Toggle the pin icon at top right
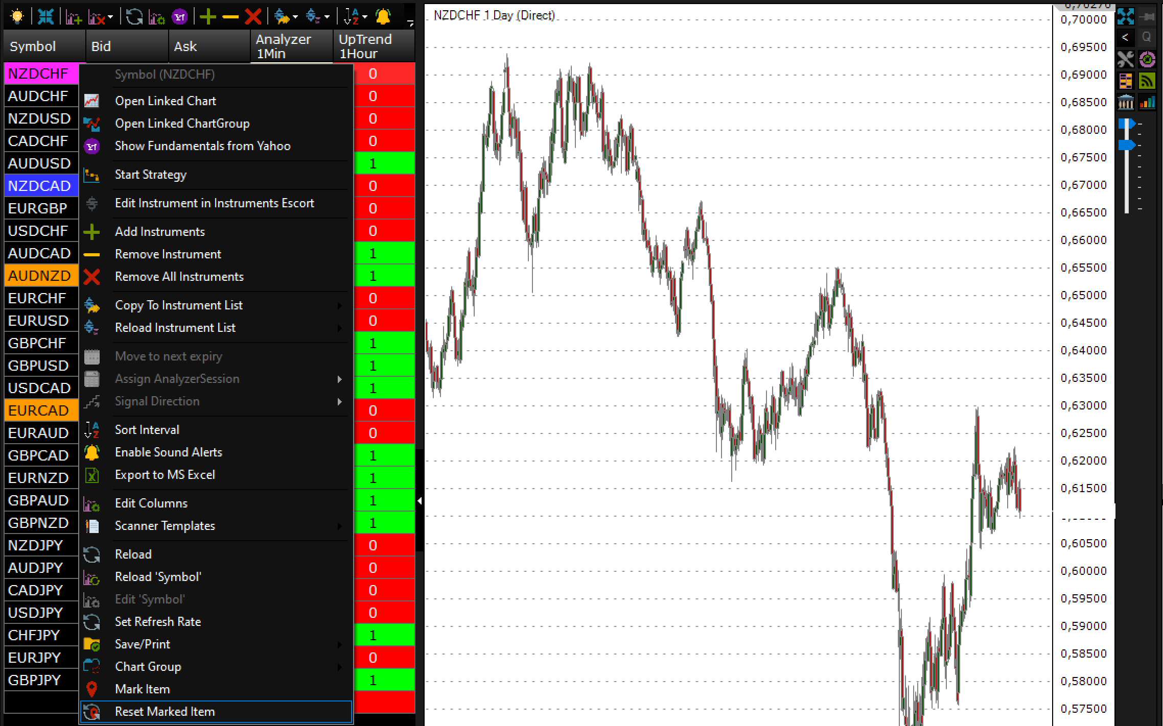The image size is (1163, 726). [1148, 17]
